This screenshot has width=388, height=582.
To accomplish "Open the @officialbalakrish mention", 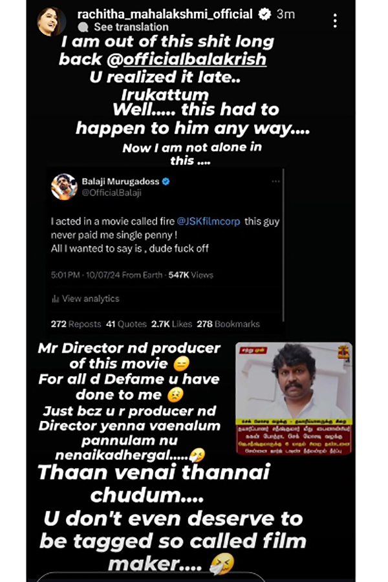I will coord(187,59).
